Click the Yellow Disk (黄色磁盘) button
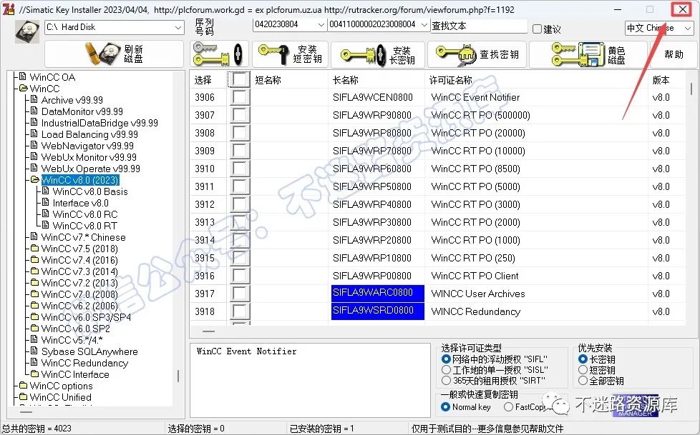The image size is (700, 435). click(x=588, y=54)
